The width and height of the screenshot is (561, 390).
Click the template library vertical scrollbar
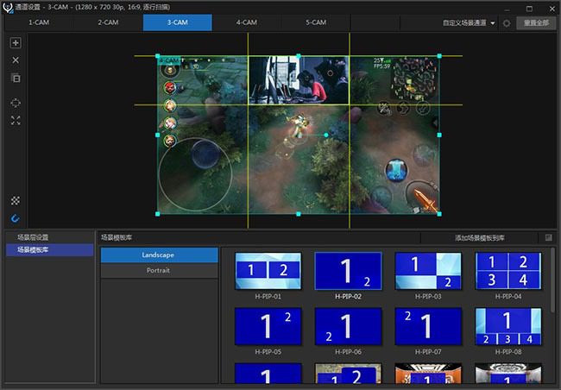(x=553, y=280)
